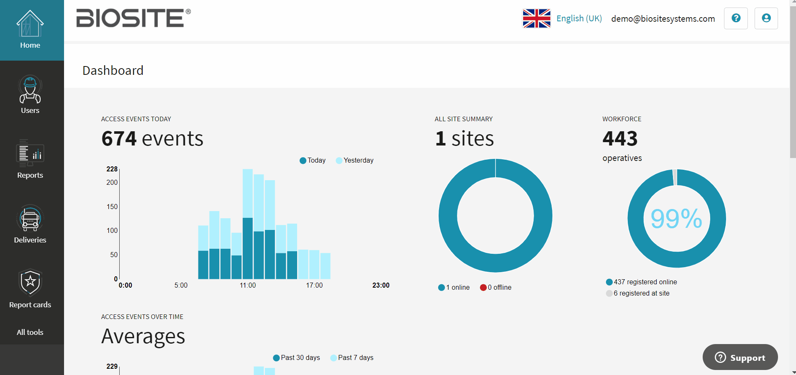Toggle the Today series in chart legend
This screenshot has height=375, width=796.
click(x=313, y=161)
